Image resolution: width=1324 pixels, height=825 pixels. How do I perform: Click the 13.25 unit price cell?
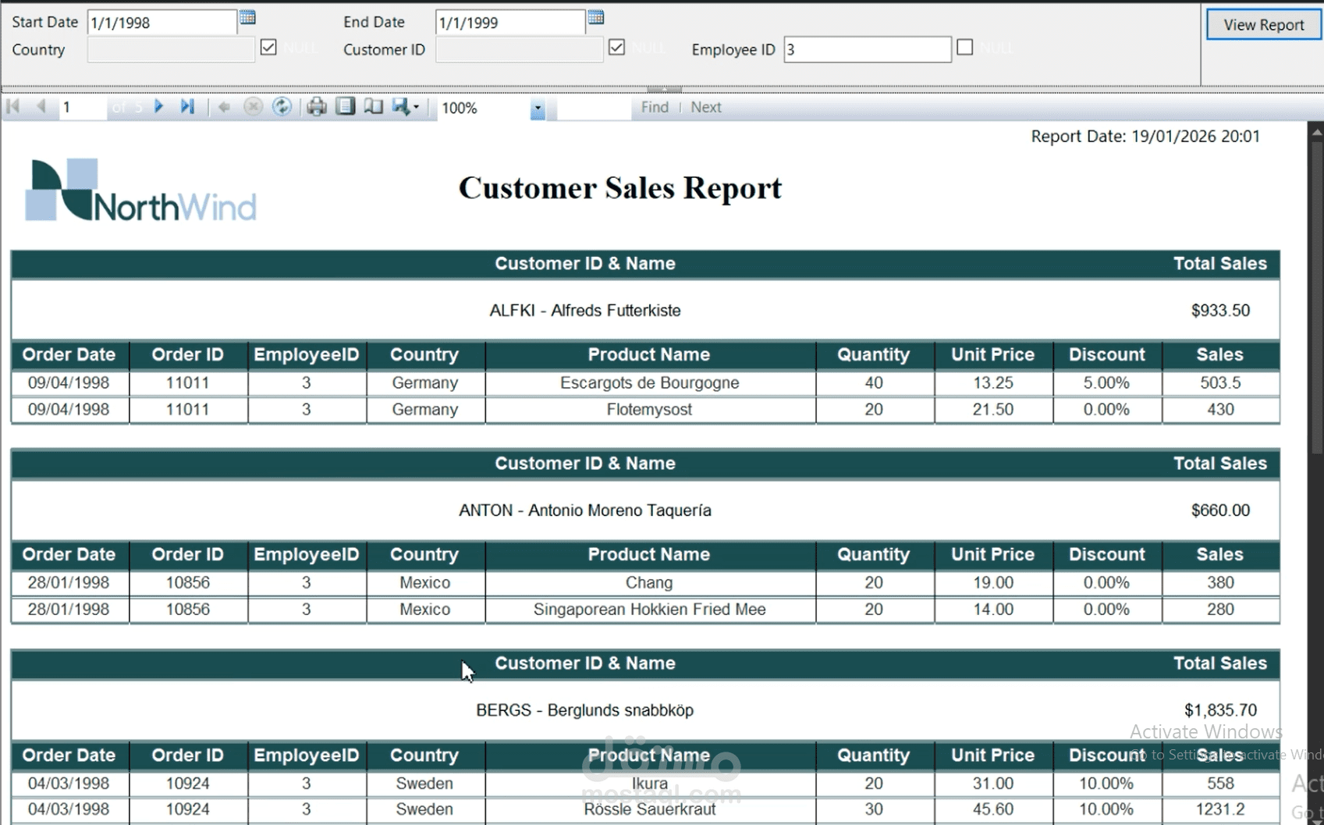992,383
